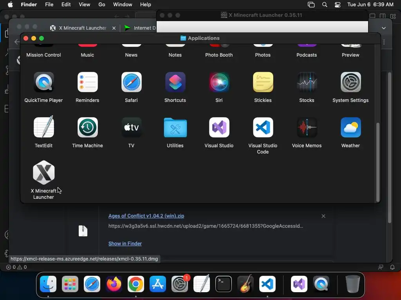Open Google Chrome from the Dock
Image resolution: width=401 pixels, height=300 pixels.
tap(136, 284)
